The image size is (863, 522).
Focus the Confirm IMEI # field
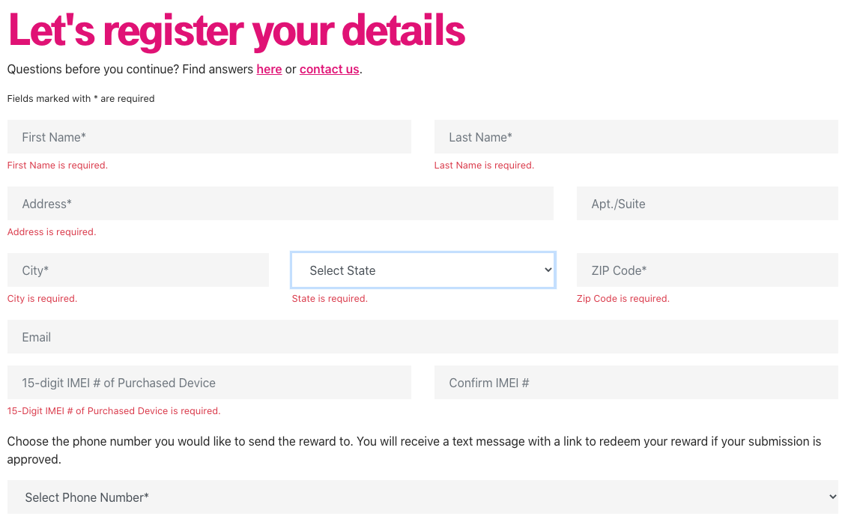tap(635, 383)
